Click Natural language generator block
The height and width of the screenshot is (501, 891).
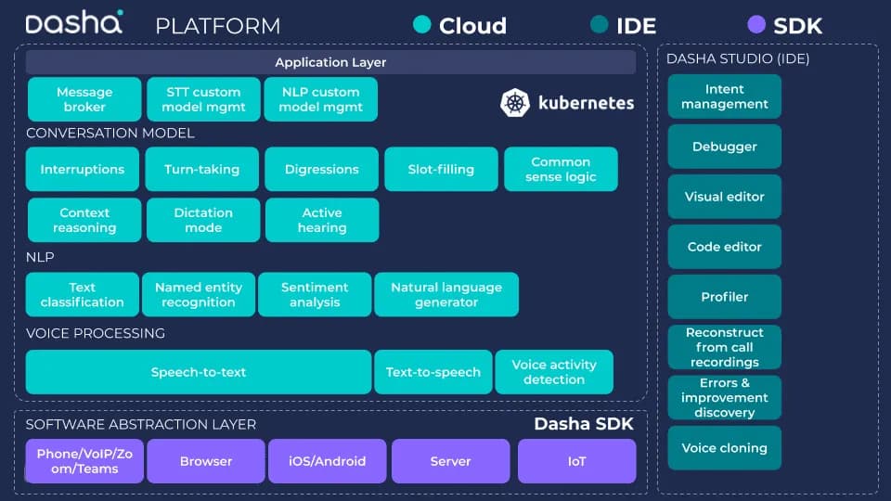(x=446, y=295)
